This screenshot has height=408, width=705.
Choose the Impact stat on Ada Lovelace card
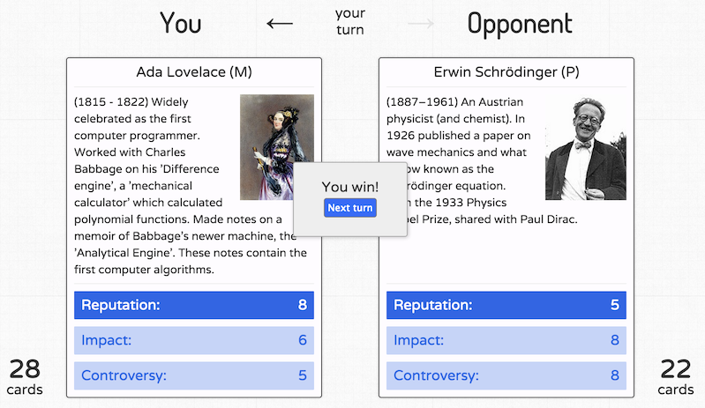pyautogui.click(x=194, y=340)
